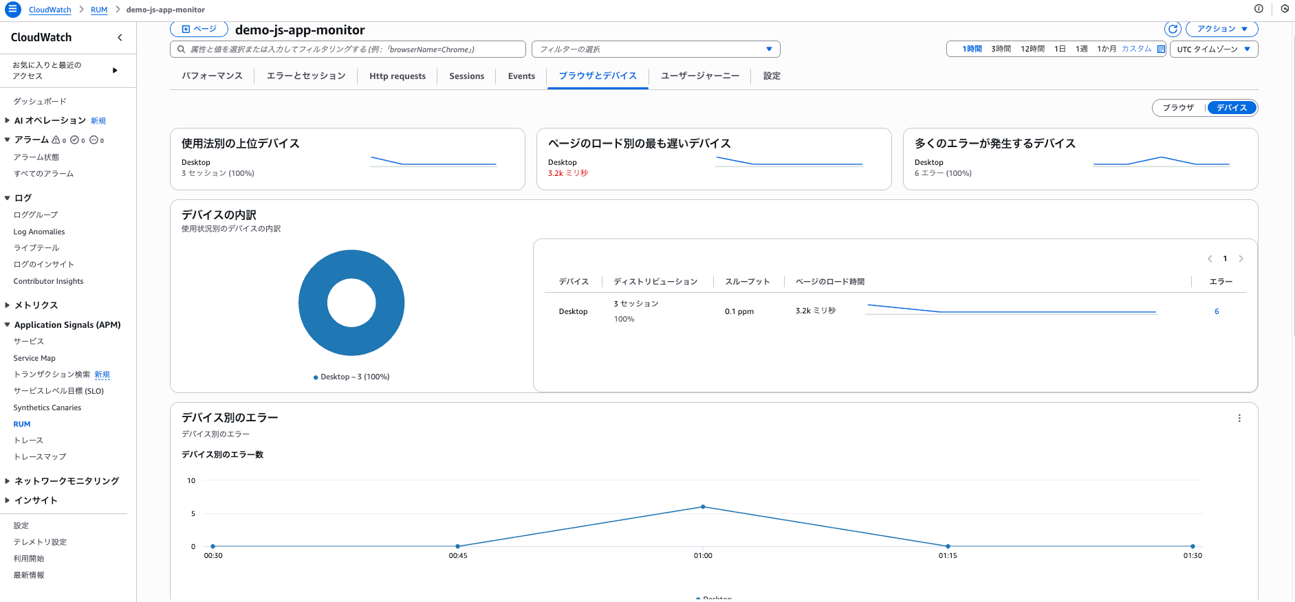Viewport: 1295px width, 602px height.
Task: Open the hamburger navigation menu
Action: tap(12, 9)
